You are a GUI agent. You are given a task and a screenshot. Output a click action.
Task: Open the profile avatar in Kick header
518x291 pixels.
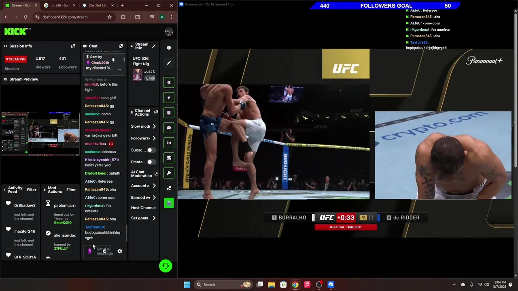(169, 32)
